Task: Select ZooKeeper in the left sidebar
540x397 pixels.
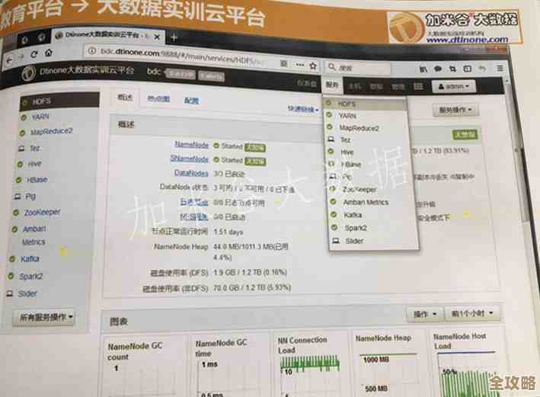Action: (42, 213)
